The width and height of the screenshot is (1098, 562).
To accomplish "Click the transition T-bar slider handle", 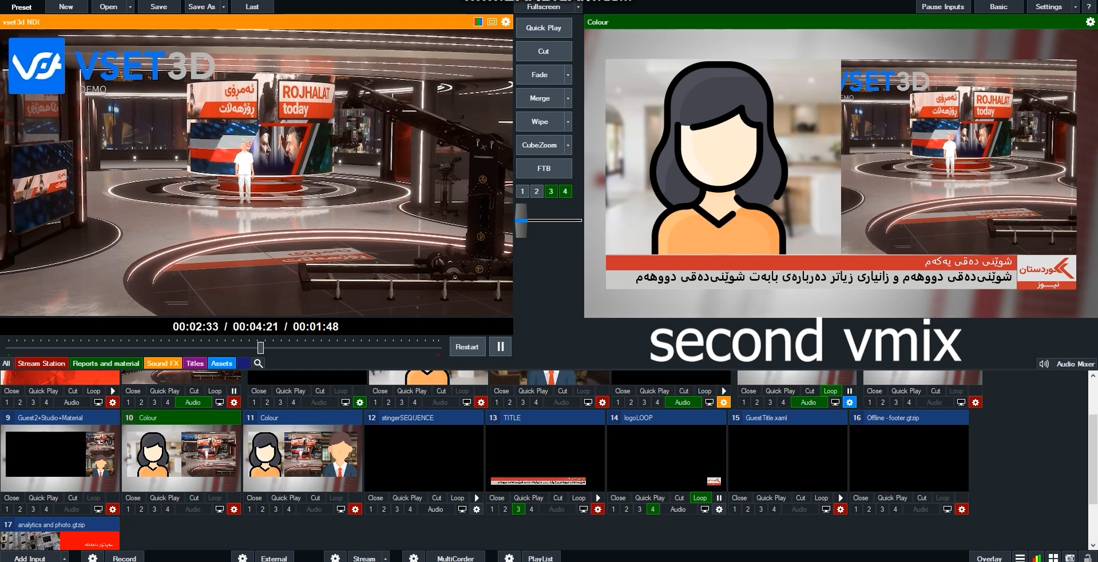I will click(521, 221).
